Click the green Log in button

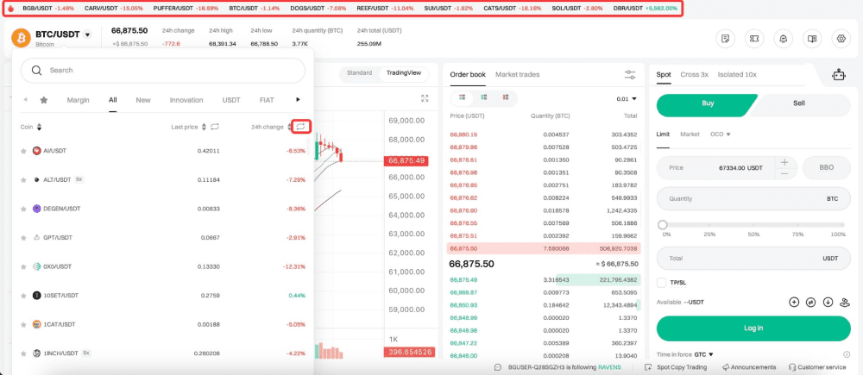tap(753, 328)
